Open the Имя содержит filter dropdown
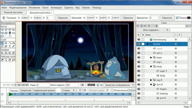This screenshot has width=192, height=108. [x=153, y=30]
